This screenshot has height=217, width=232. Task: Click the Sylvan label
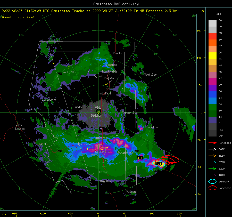click(x=99, y=76)
